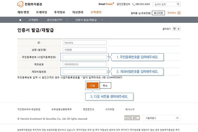Select the smaller font size 한 button
The height and width of the screenshot is (132, 198).
pyautogui.click(x=179, y=29)
